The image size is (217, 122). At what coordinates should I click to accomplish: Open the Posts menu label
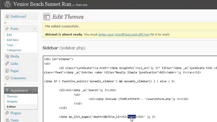coord(14,28)
